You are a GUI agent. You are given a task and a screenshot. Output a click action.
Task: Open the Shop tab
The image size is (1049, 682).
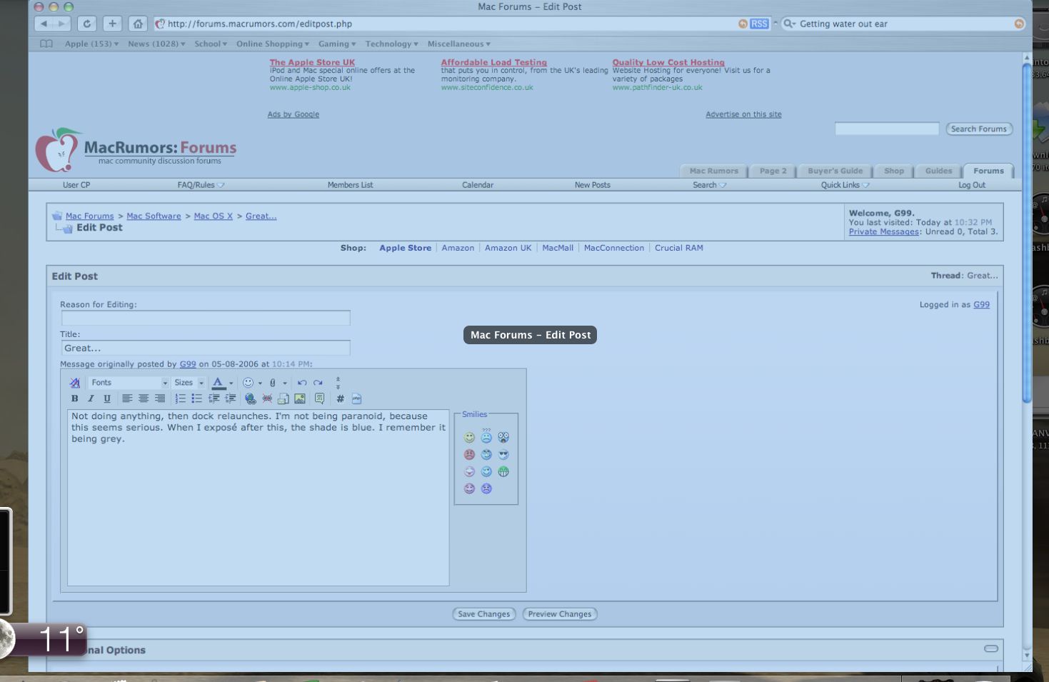(x=893, y=171)
